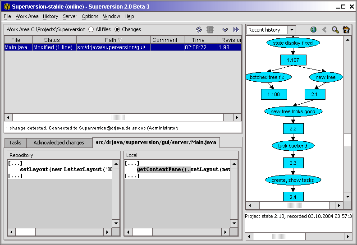Click the Status column header
This screenshot has width=357, height=245.
tap(52, 40)
